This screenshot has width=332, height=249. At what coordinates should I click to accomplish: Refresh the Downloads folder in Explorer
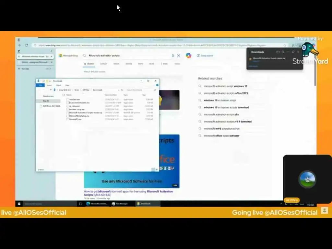[x=122, y=90]
